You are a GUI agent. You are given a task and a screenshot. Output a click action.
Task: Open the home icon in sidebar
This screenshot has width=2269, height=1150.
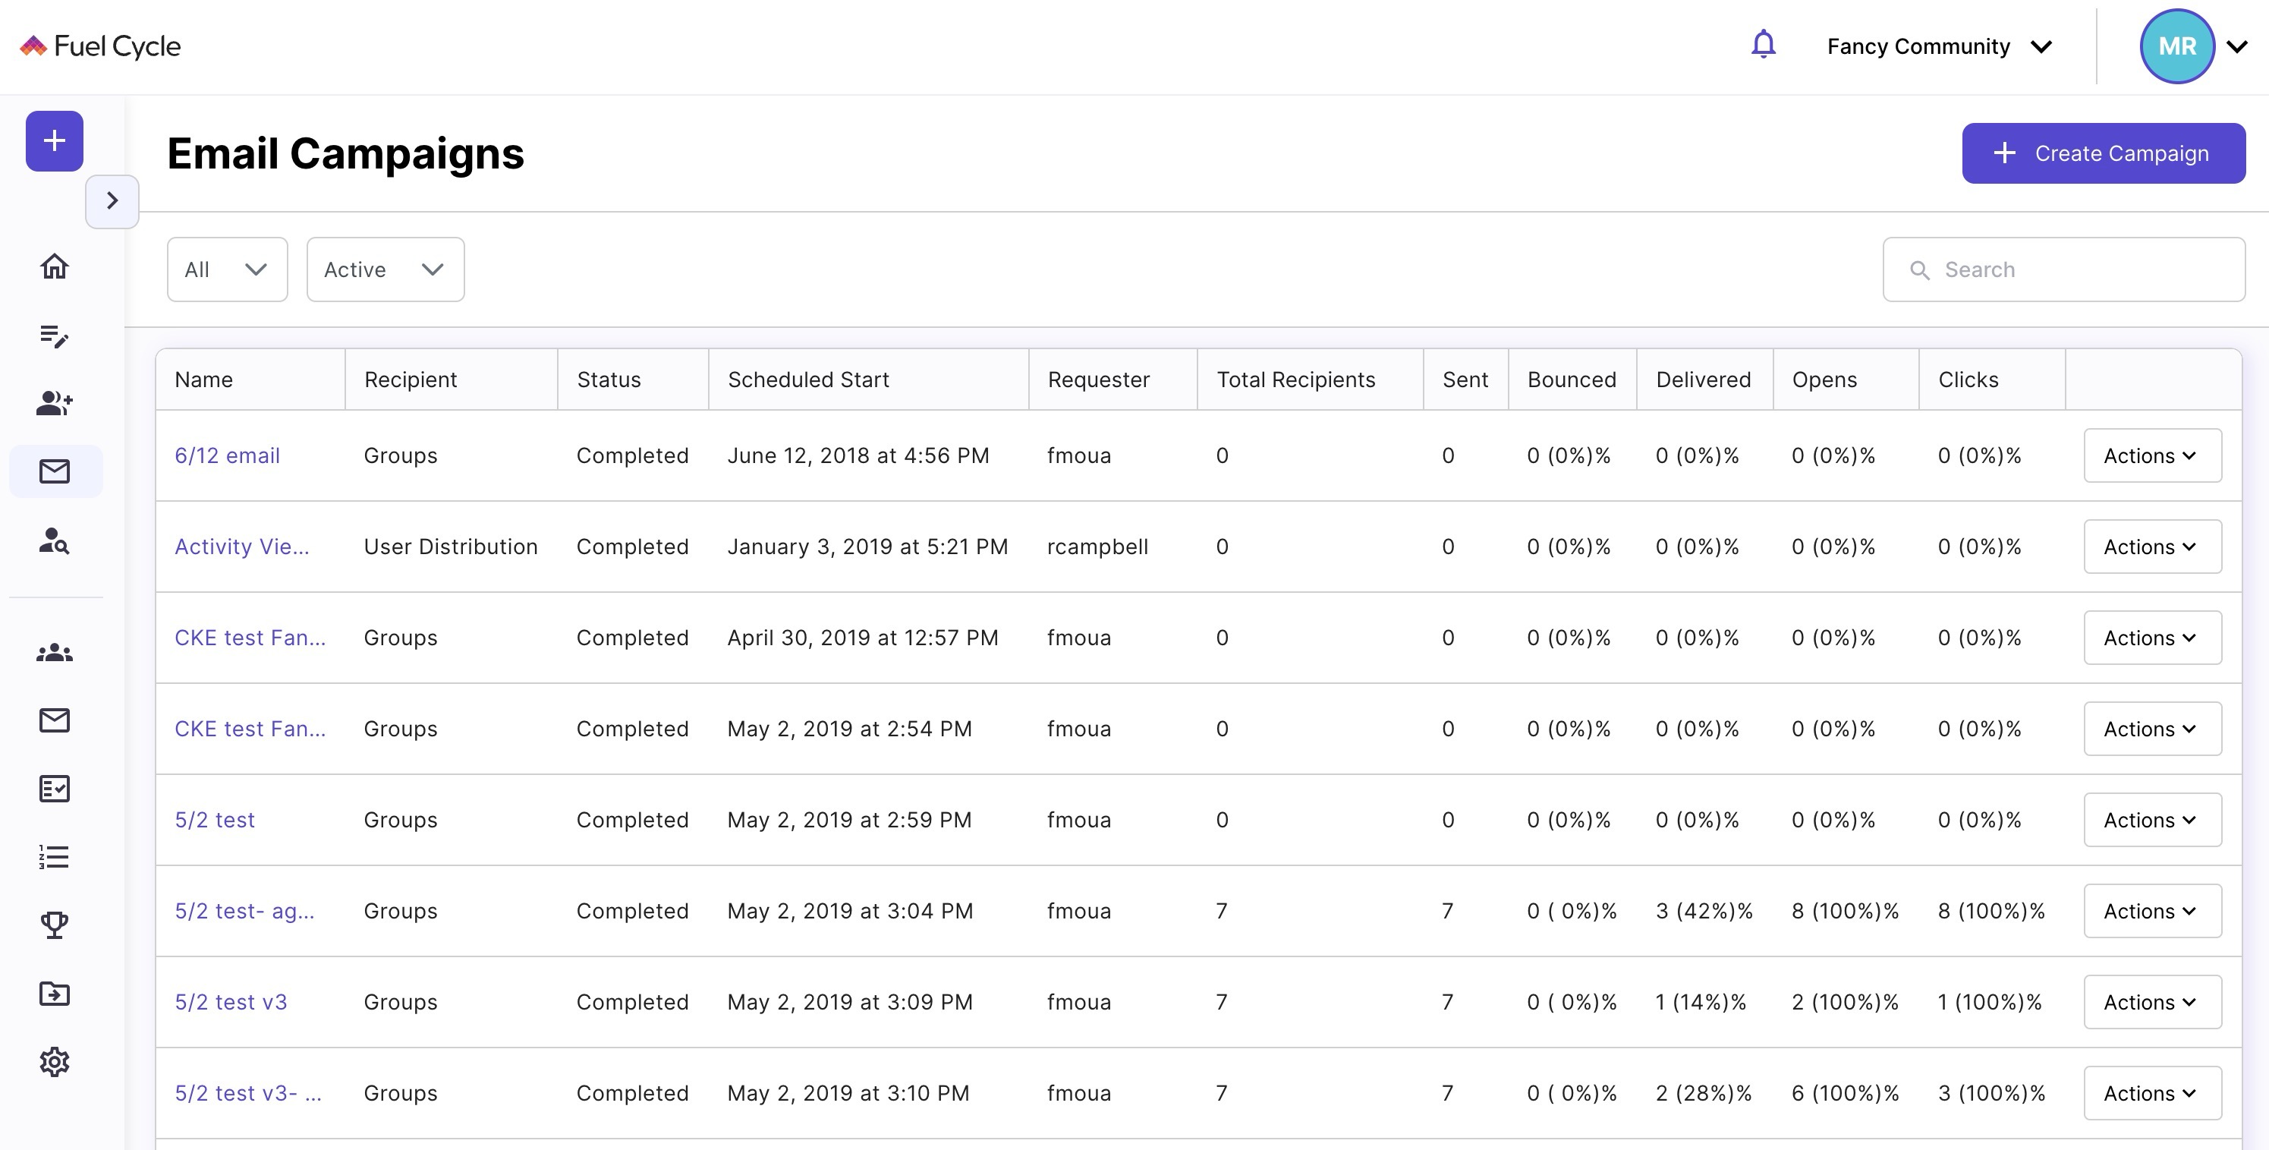pos(55,266)
